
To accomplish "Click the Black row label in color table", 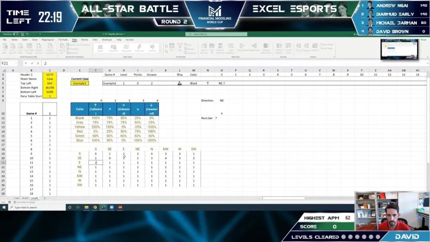I will coord(80,118).
